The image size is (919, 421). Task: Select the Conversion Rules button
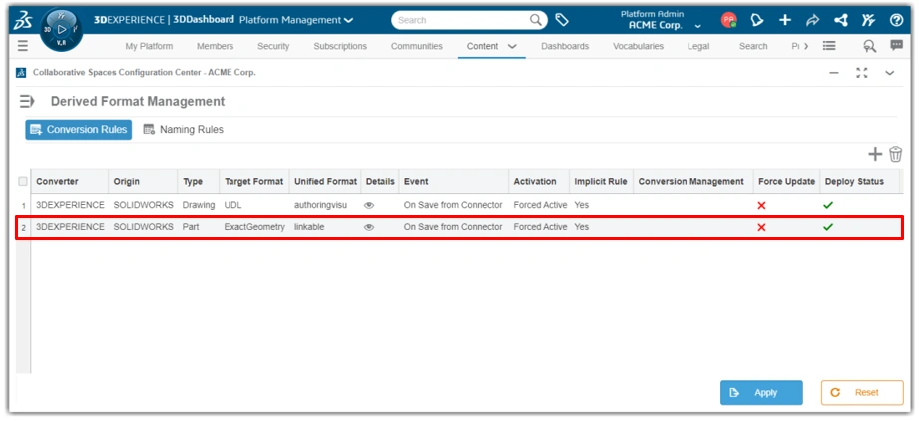[x=79, y=129]
